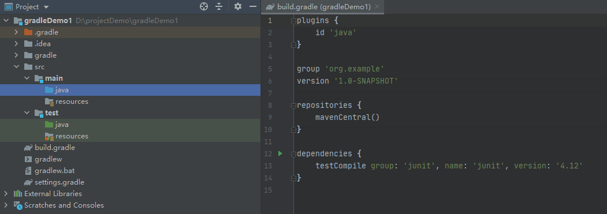The height and width of the screenshot is (214, 607).
Task: Click test resources folder icon under test
Action: click(49, 137)
